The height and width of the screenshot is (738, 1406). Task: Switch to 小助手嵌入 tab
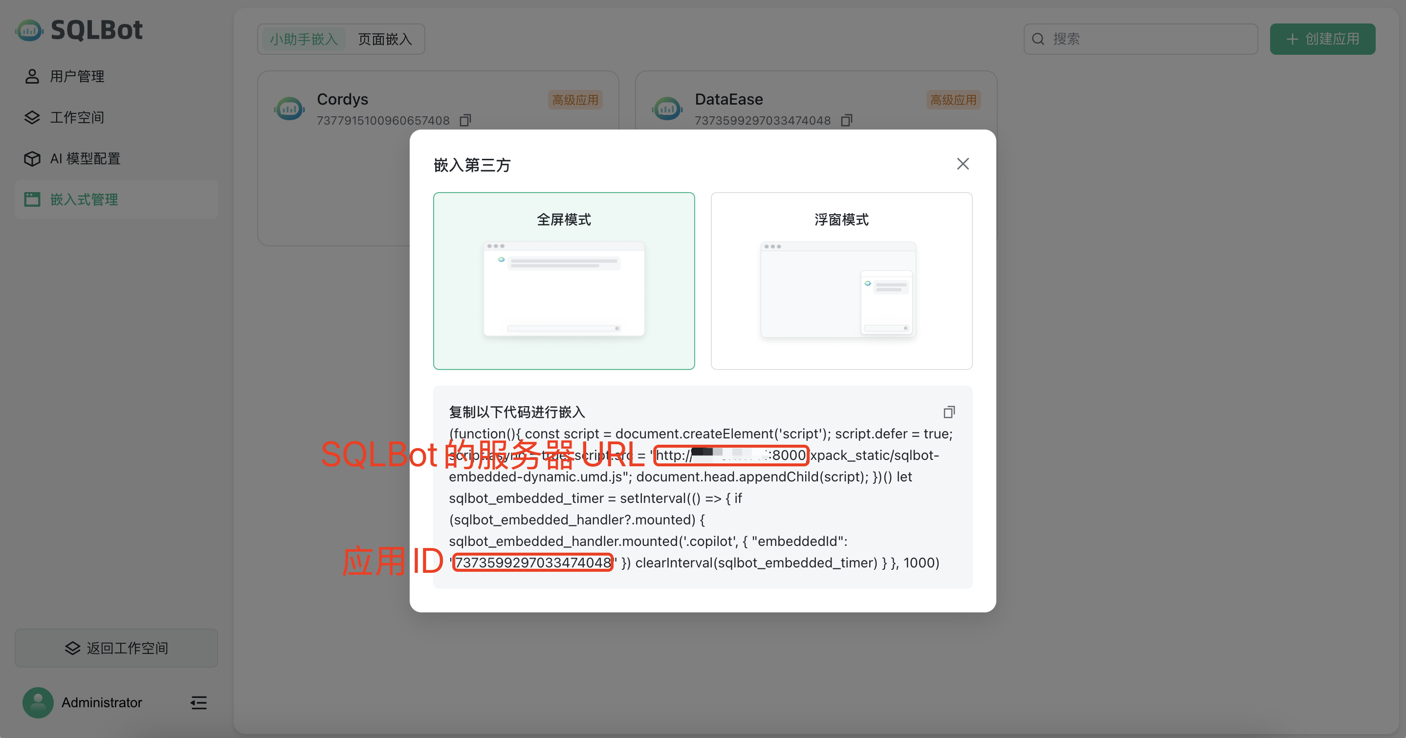[x=304, y=39]
